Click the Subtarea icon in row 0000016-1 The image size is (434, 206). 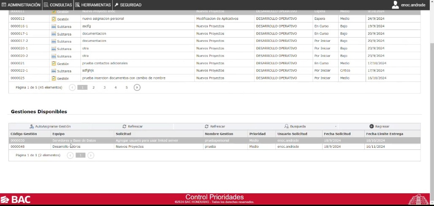pyautogui.click(x=54, y=27)
